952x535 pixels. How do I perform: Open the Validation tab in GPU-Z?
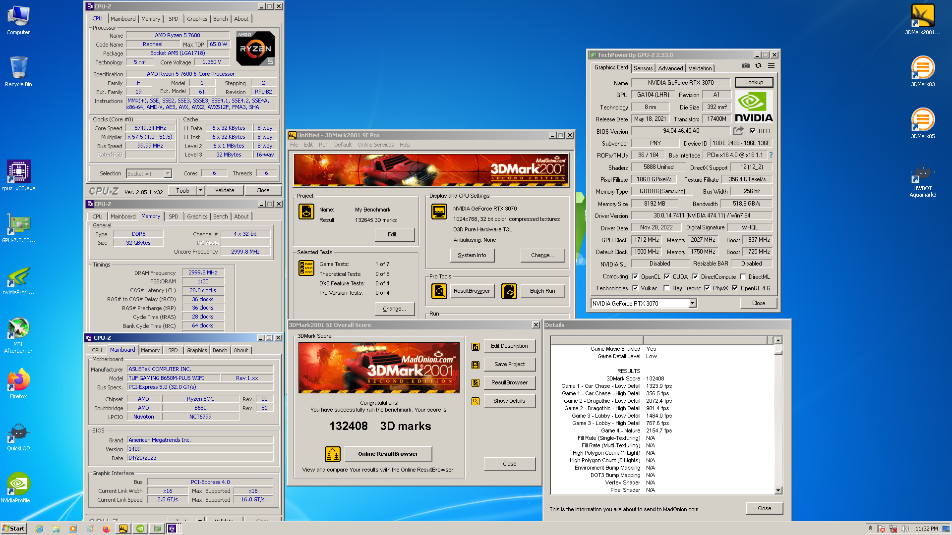700,68
